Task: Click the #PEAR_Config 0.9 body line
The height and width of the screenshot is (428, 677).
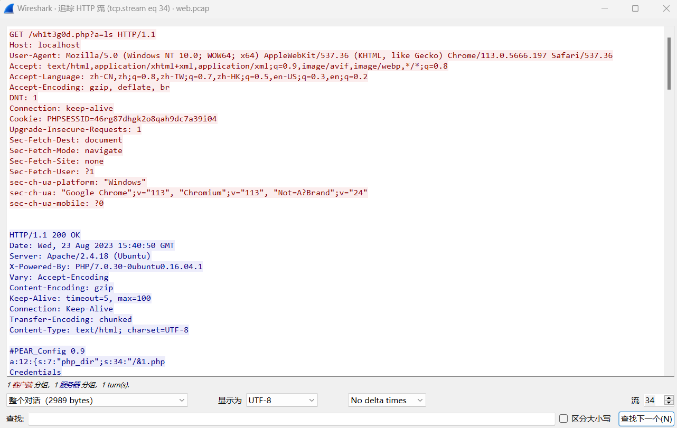Action: tap(47, 351)
